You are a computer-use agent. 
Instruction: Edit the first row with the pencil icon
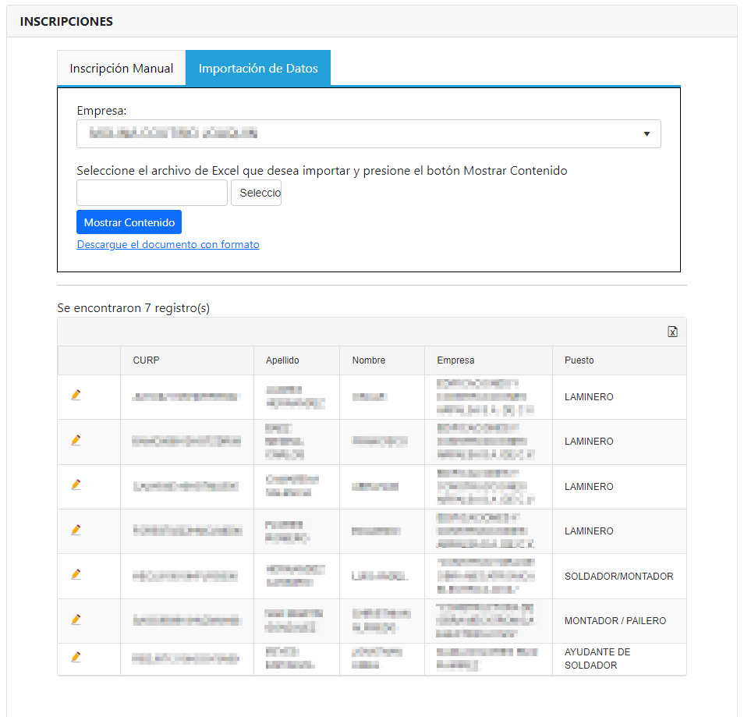[x=76, y=396]
